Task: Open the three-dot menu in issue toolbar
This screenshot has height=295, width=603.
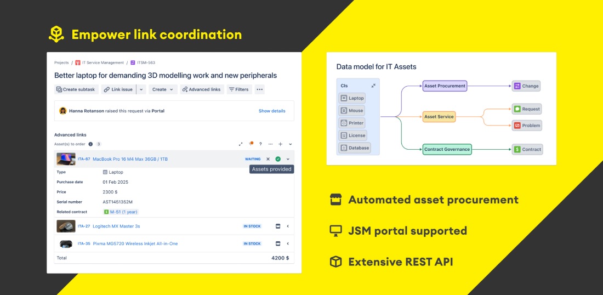Action: click(259, 89)
